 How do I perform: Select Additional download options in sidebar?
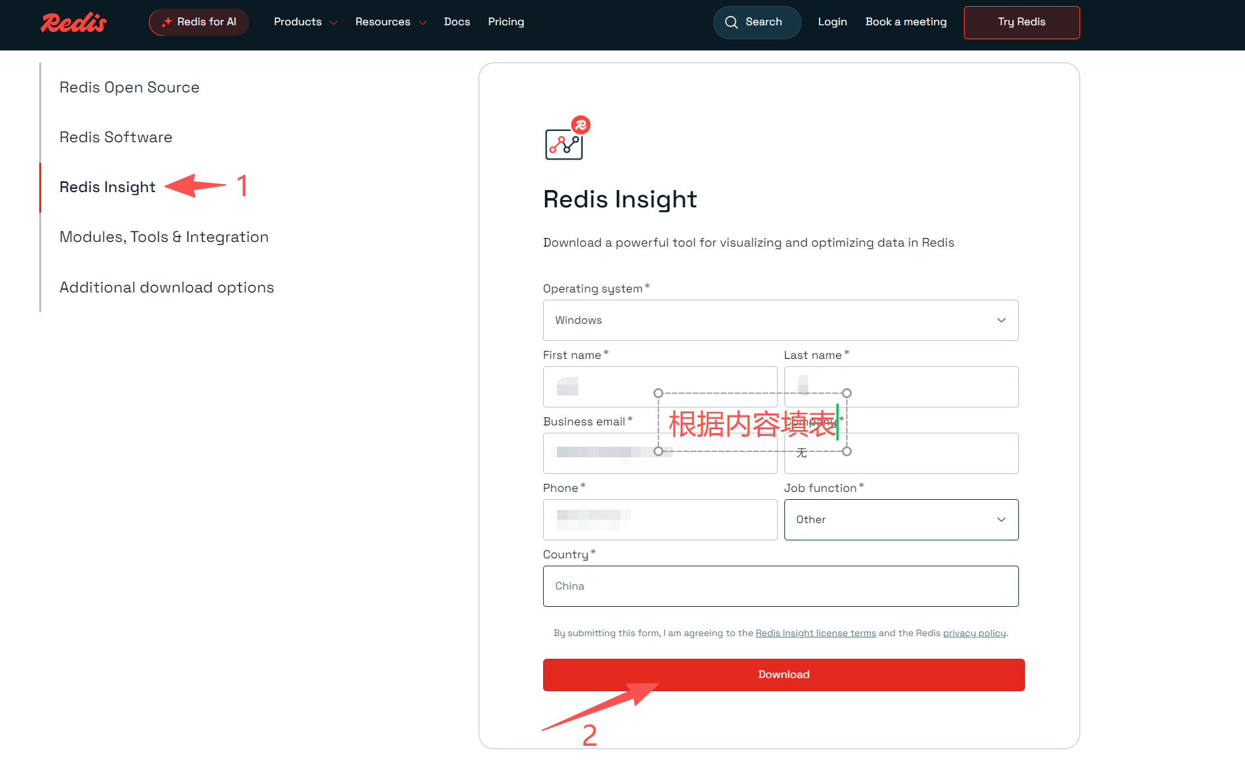[x=167, y=287]
